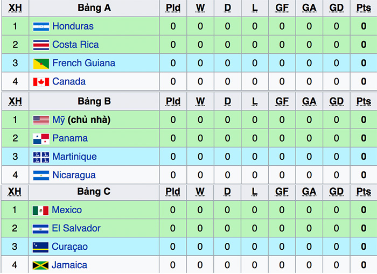Open the Honduras team link

pyautogui.click(x=73, y=26)
